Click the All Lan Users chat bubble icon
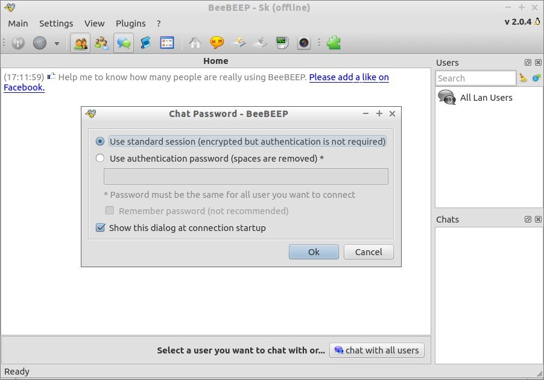 click(x=446, y=98)
